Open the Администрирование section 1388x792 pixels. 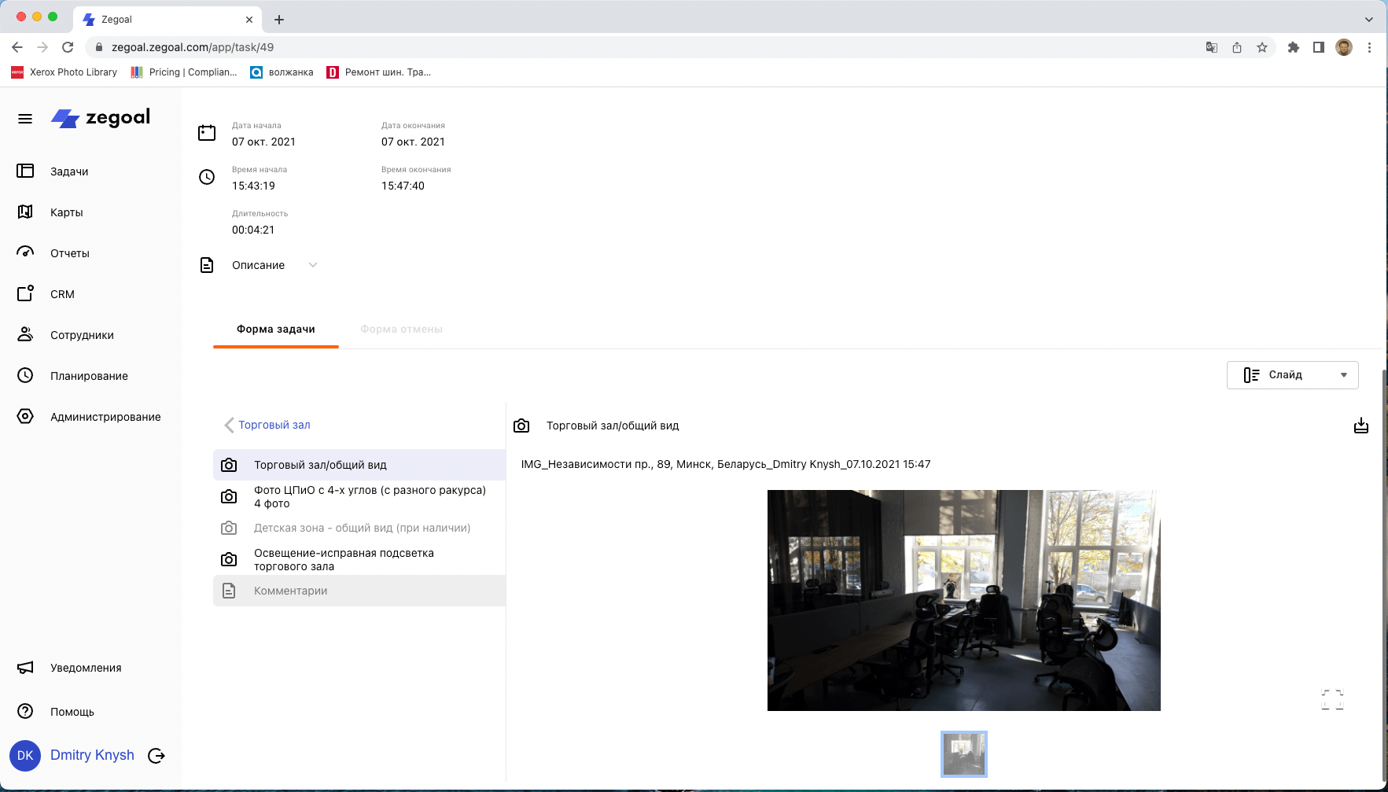pos(105,416)
